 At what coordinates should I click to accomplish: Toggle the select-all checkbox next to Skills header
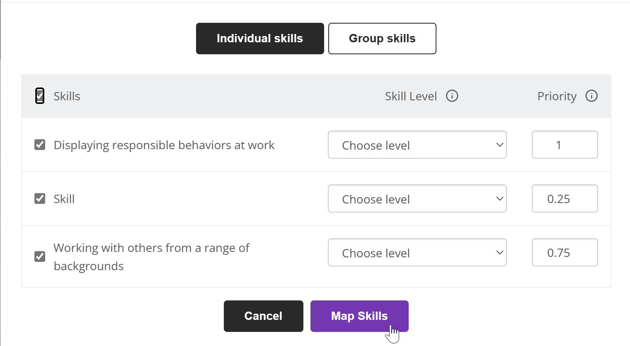pyautogui.click(x=40, y=96)
